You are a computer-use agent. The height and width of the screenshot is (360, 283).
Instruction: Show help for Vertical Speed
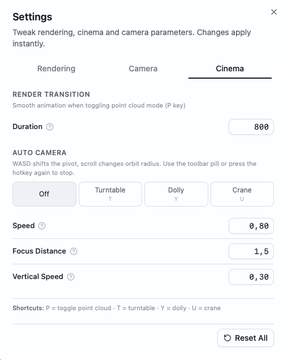(x=71, y=277)
